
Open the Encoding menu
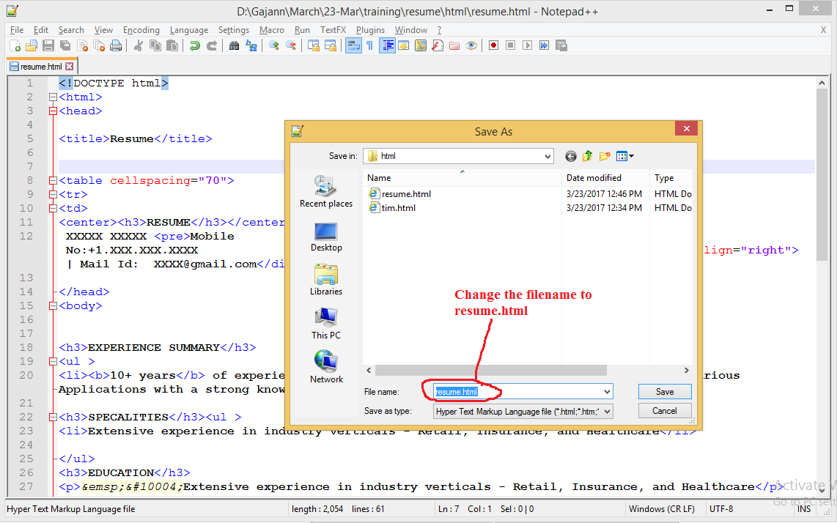[141, 30]
